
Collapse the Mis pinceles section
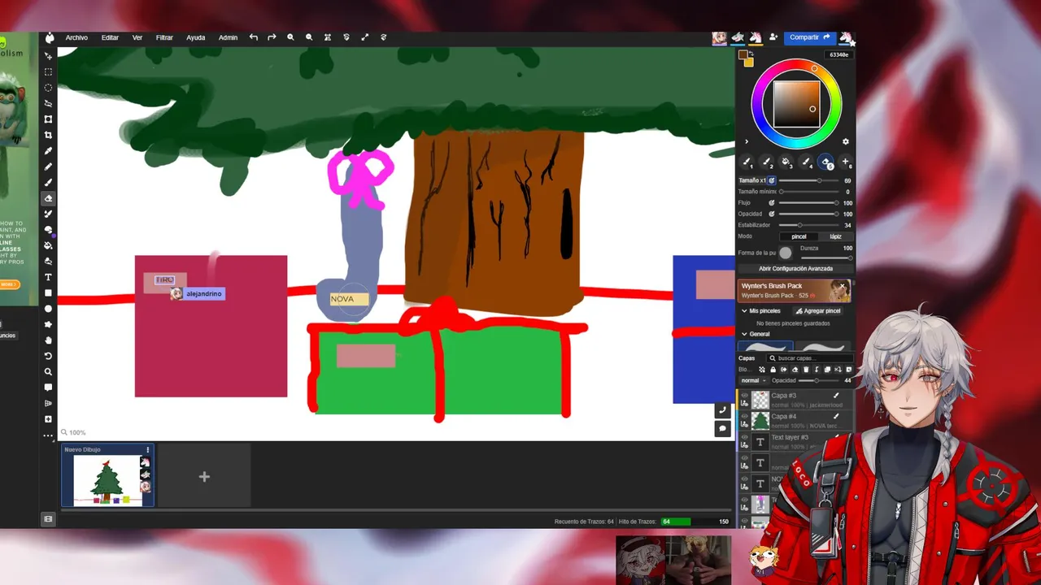click(744, 311)
